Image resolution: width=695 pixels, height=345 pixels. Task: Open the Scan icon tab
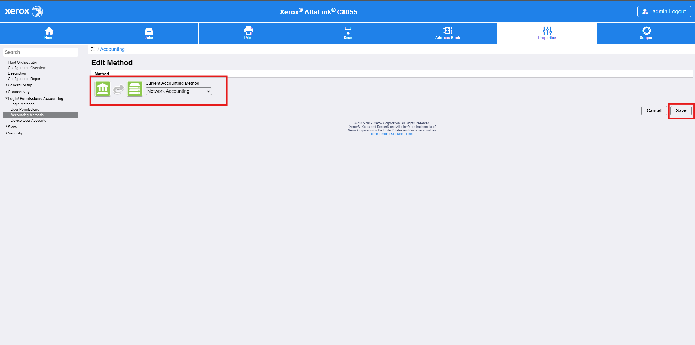point(348,30)
